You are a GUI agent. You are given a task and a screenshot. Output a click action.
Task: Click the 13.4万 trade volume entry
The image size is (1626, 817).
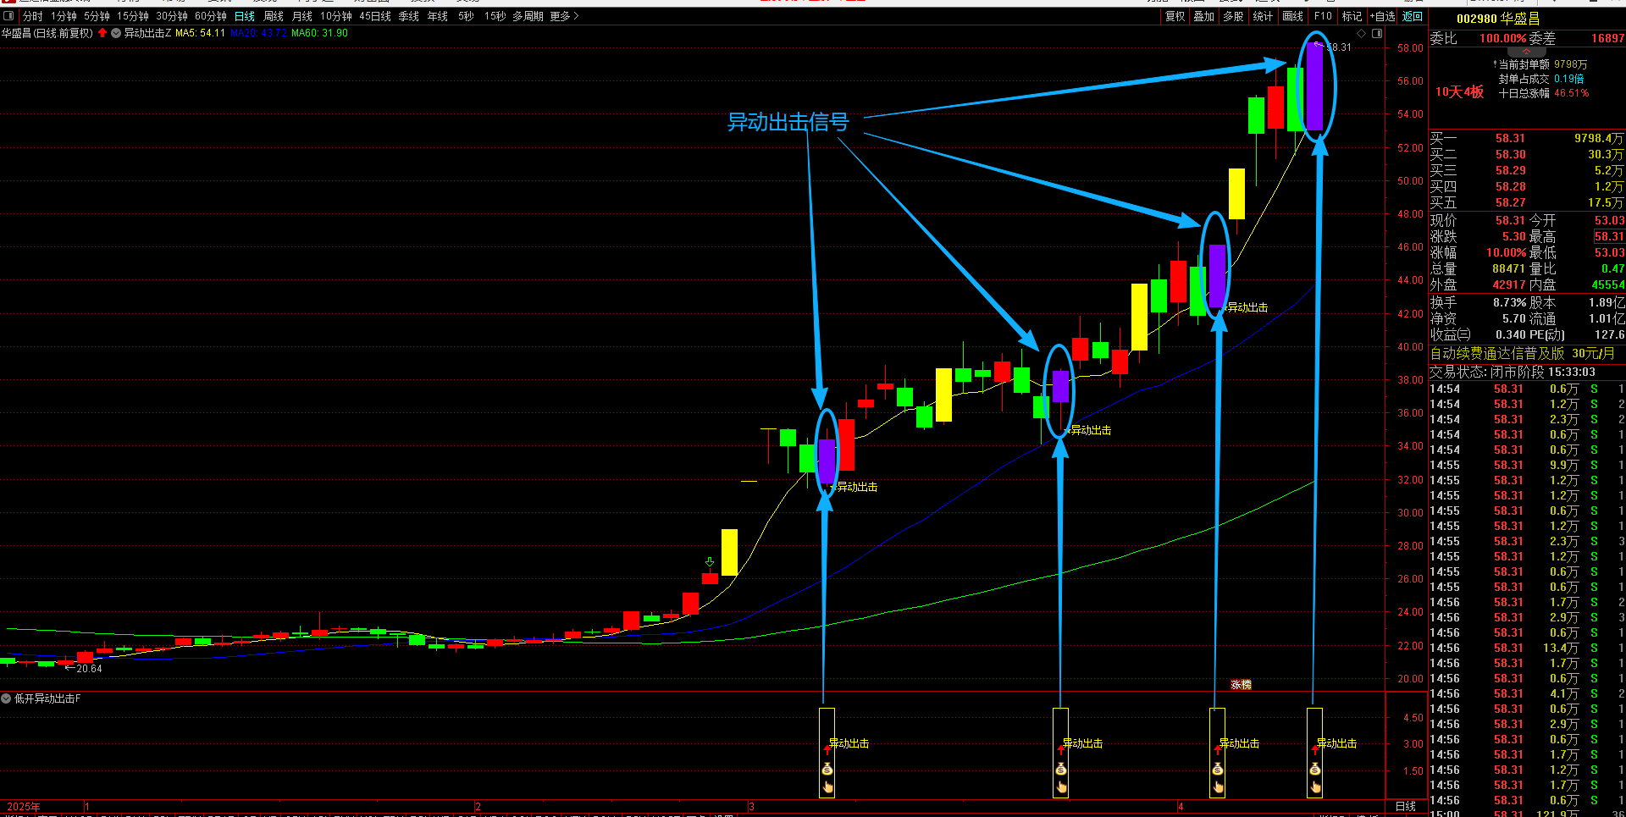tap(1560, 648)
